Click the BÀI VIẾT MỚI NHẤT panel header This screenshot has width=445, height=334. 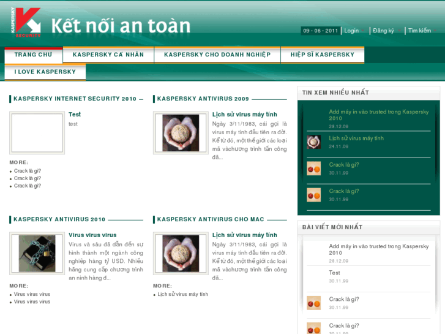point(368,227)
